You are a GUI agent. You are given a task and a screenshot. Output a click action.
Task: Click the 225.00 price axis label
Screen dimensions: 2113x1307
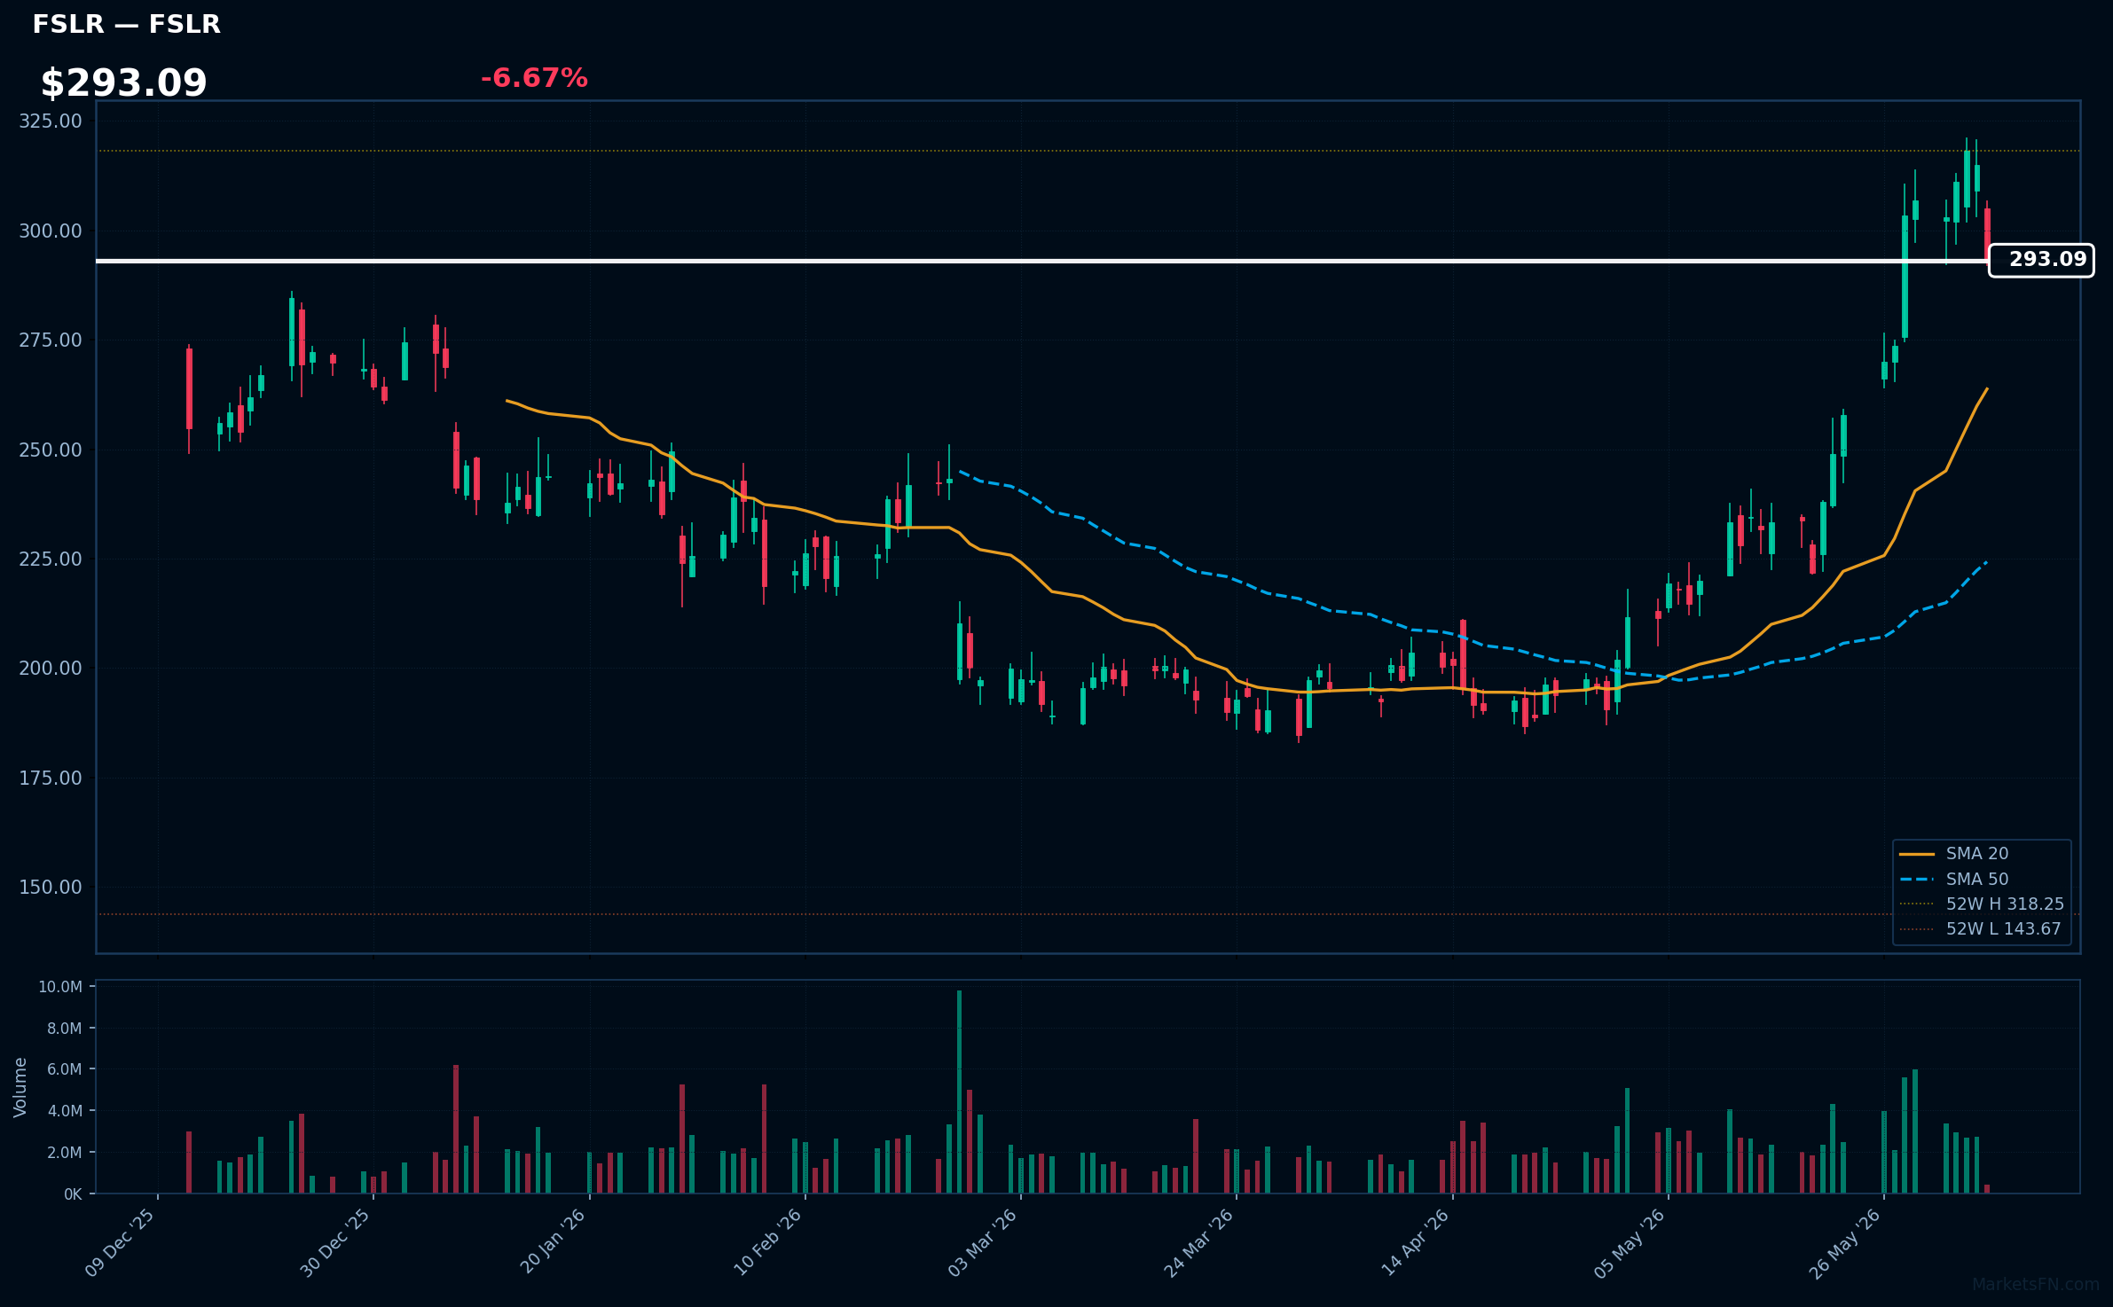click(x=51, y=559)
